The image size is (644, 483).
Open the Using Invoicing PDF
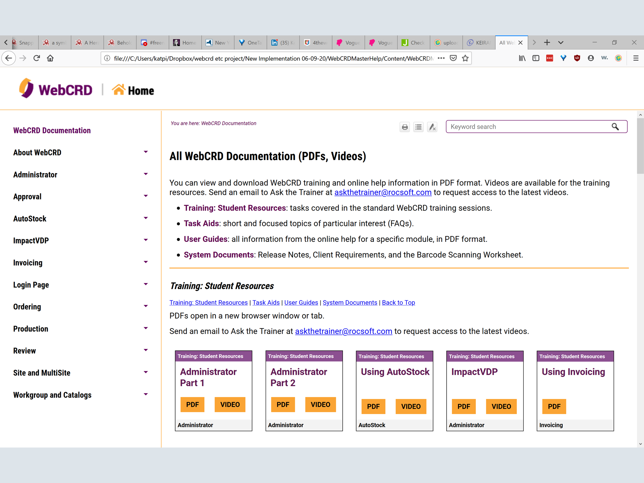click(554, 406)
